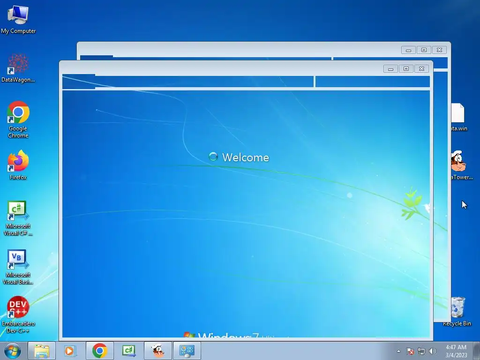Screen dimensions: 480x360
Task: Maximize the window at the back
Action: point(424,50)
